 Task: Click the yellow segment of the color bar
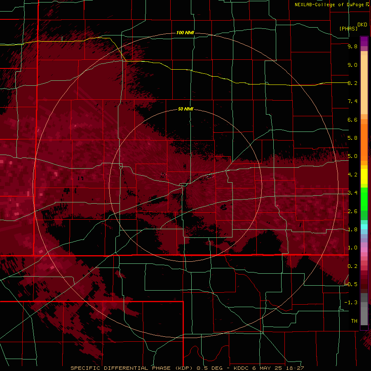click(364, 176)
